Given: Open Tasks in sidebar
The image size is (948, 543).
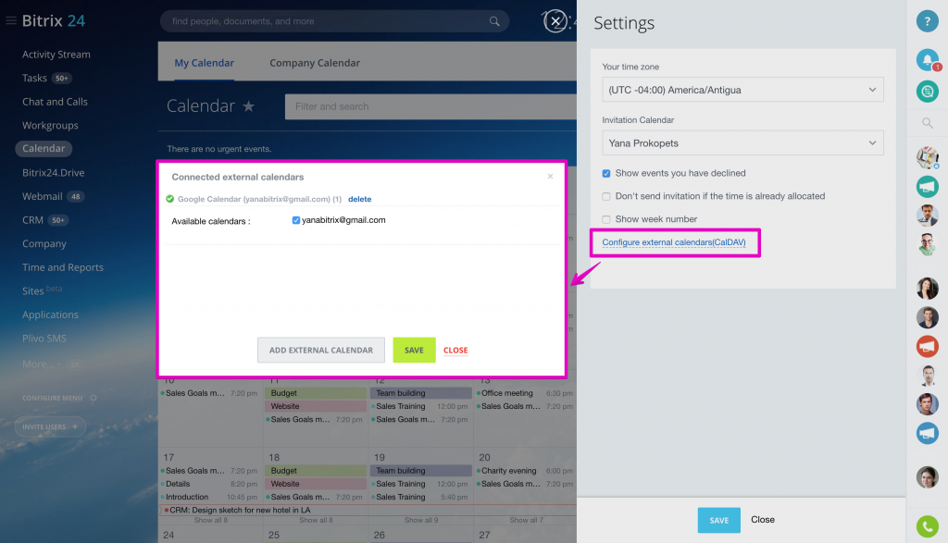Looking at the screenshot, I should [x=34, y=78].
